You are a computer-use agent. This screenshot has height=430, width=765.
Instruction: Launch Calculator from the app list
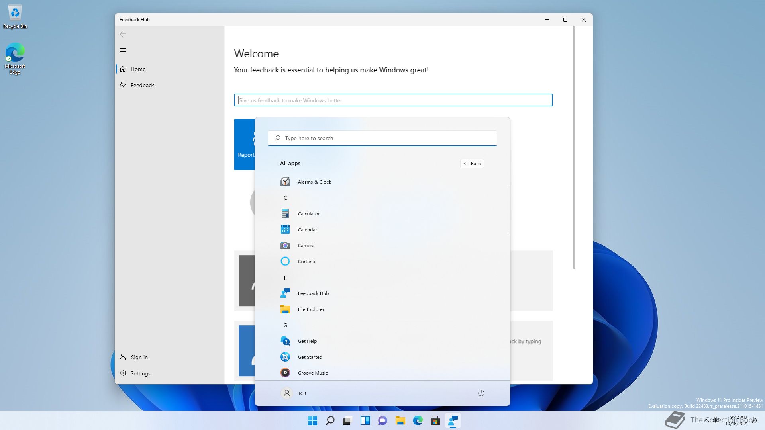point(382,214)
